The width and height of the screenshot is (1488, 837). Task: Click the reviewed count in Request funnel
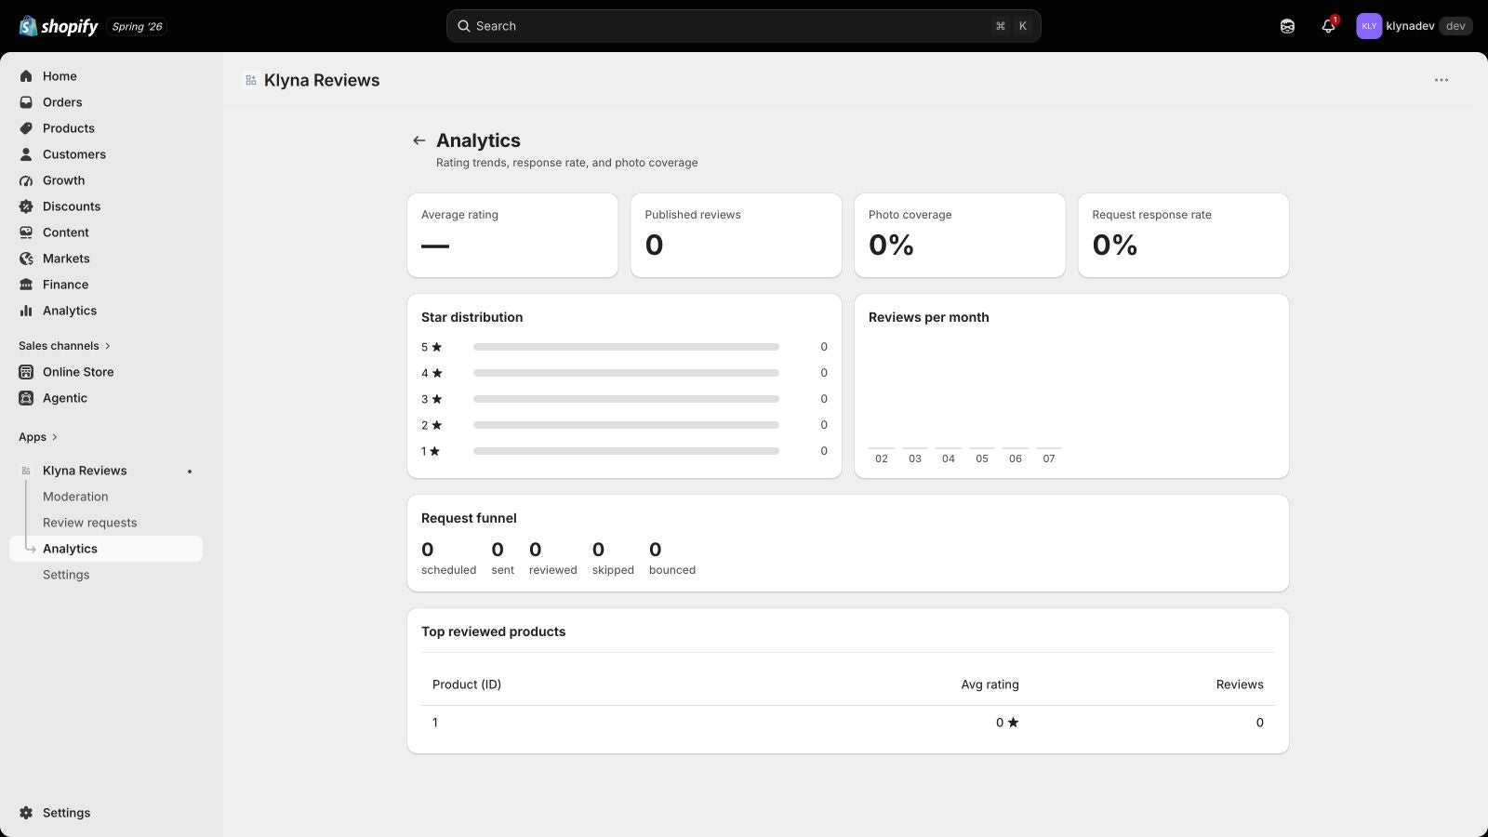pos(535,550)
